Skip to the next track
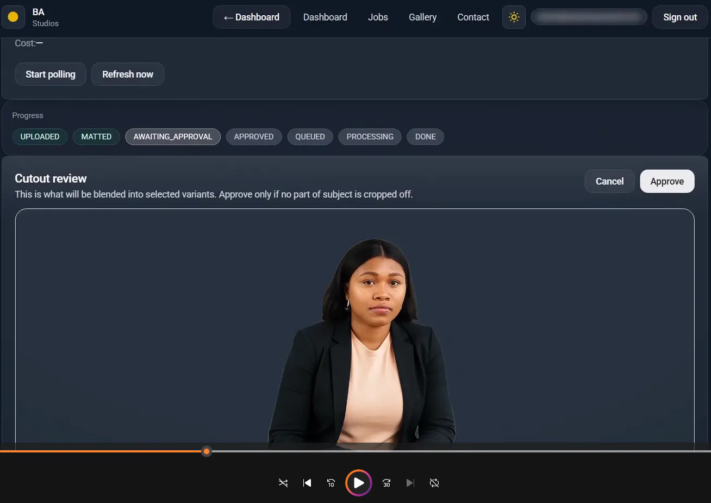This screenshot has height=503, width=711. coord(410,483)
